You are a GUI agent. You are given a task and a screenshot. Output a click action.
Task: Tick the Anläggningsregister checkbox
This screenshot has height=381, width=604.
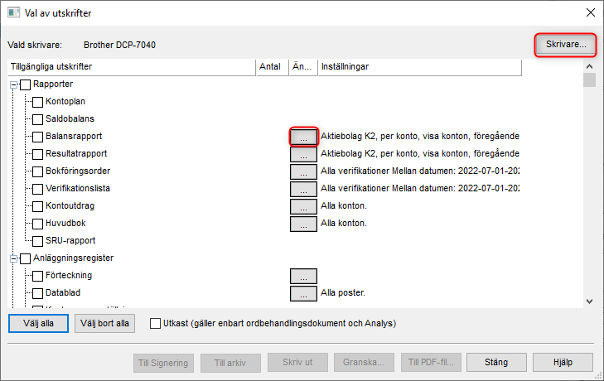click(26, 258)
